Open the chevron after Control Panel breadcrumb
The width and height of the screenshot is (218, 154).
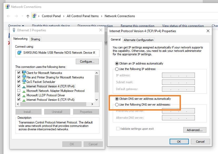point(64,16)
